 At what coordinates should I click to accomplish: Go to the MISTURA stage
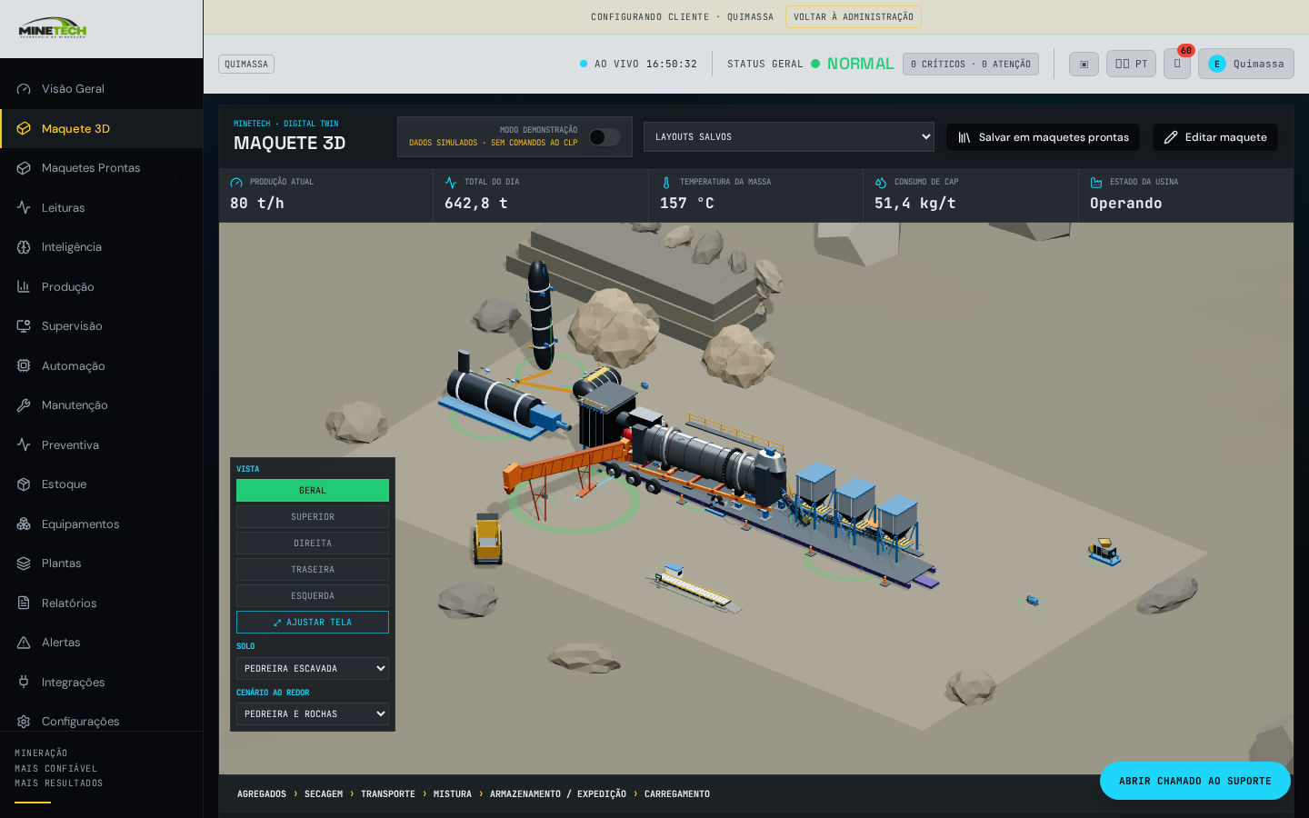453,794
